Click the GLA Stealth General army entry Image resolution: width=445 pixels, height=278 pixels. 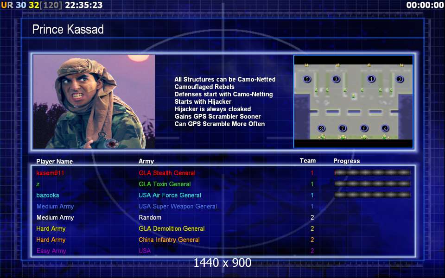click(x=167, y=173)
